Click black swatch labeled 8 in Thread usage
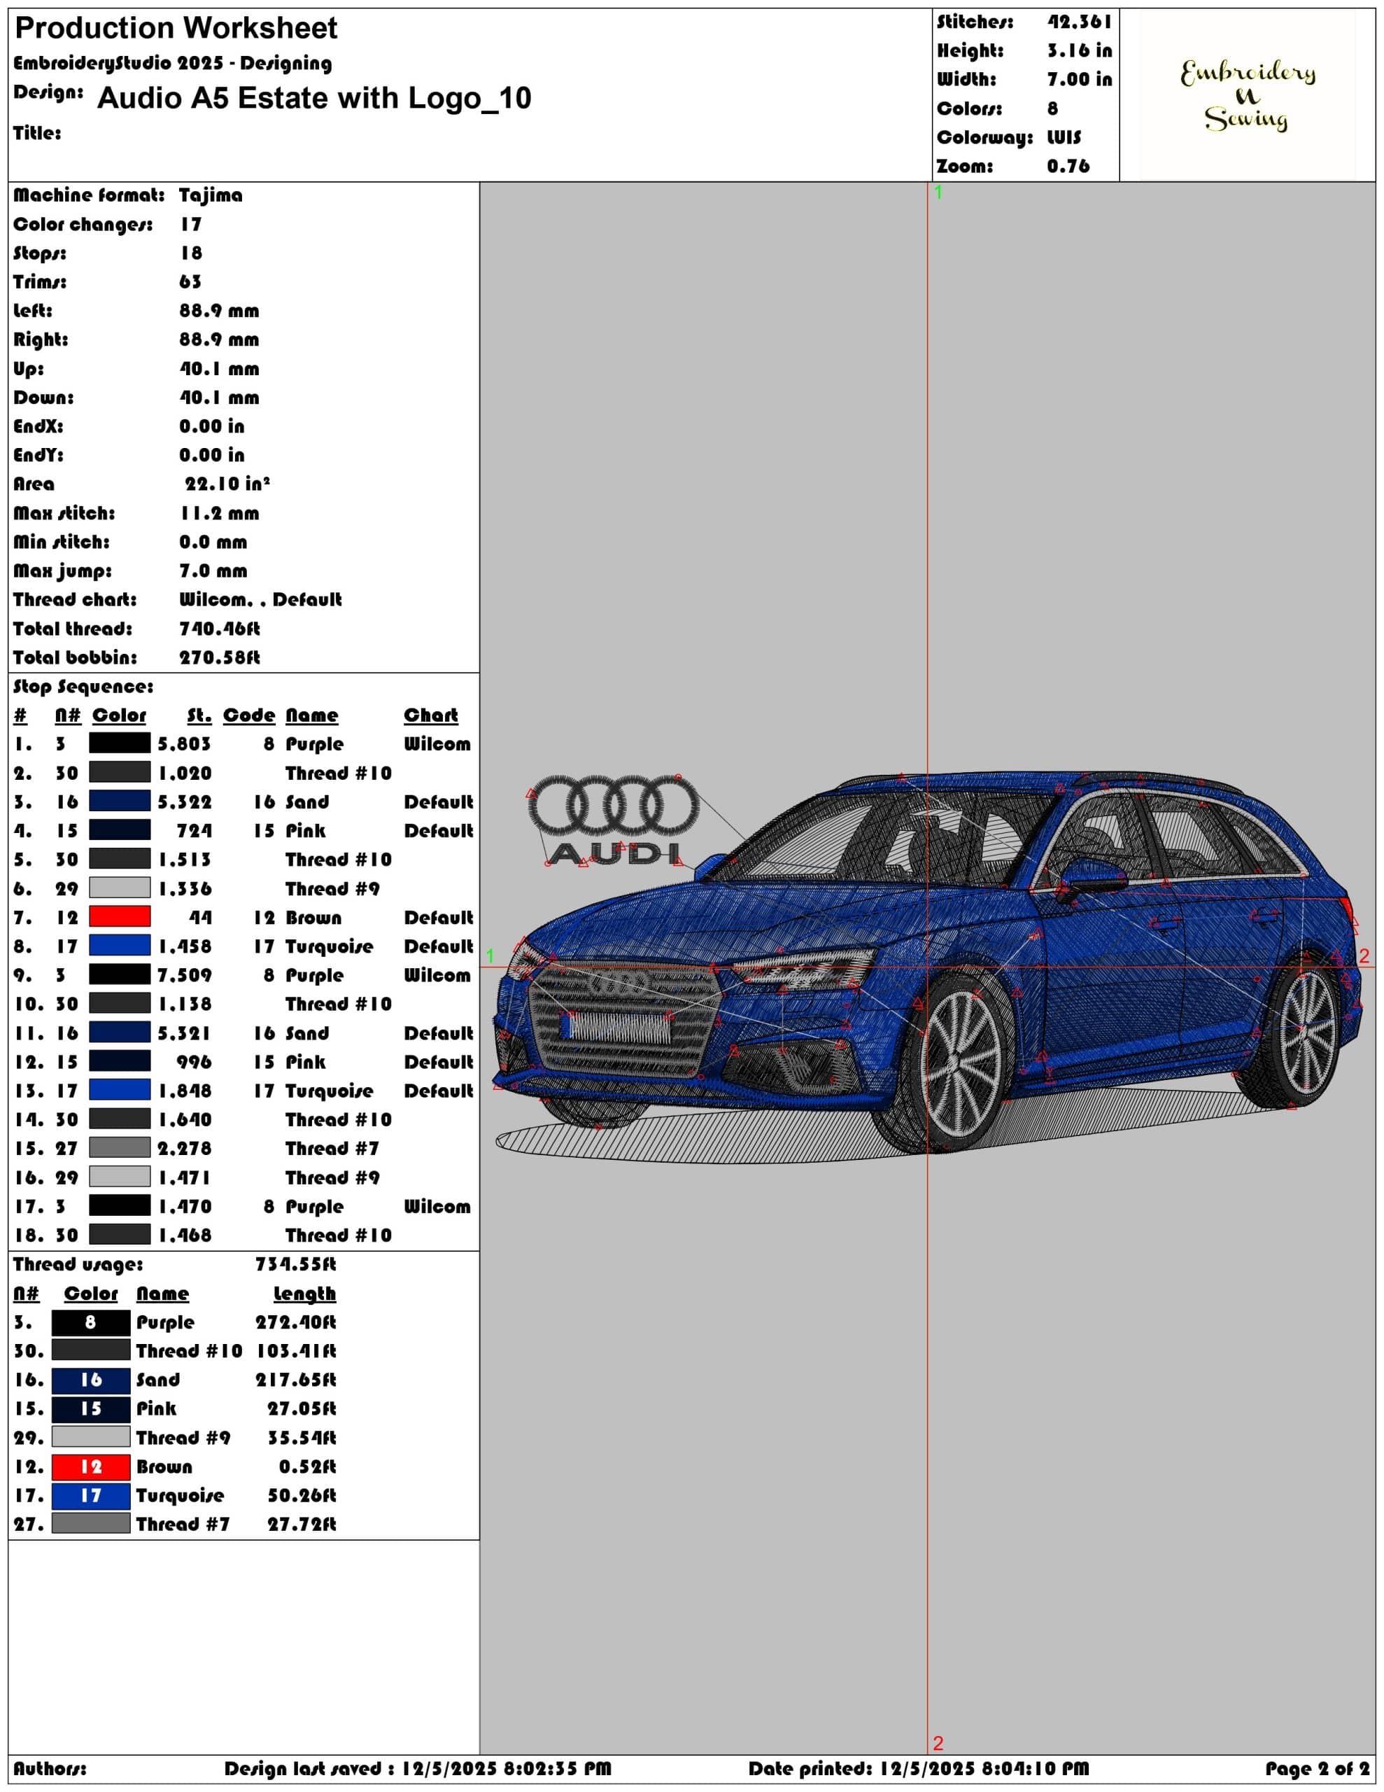The width and height of the screenshot is (1384, 1792). click(91, 1322)
